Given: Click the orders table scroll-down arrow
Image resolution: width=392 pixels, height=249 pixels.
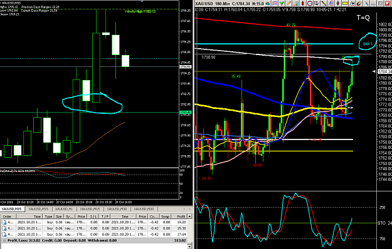Looking at the screenshot, I should tap(190, 246).
